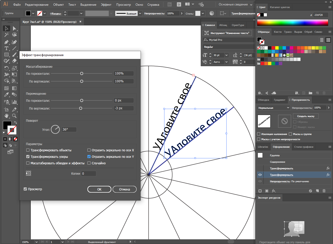Swap fill and stroke colors

[x=16, y=122]
